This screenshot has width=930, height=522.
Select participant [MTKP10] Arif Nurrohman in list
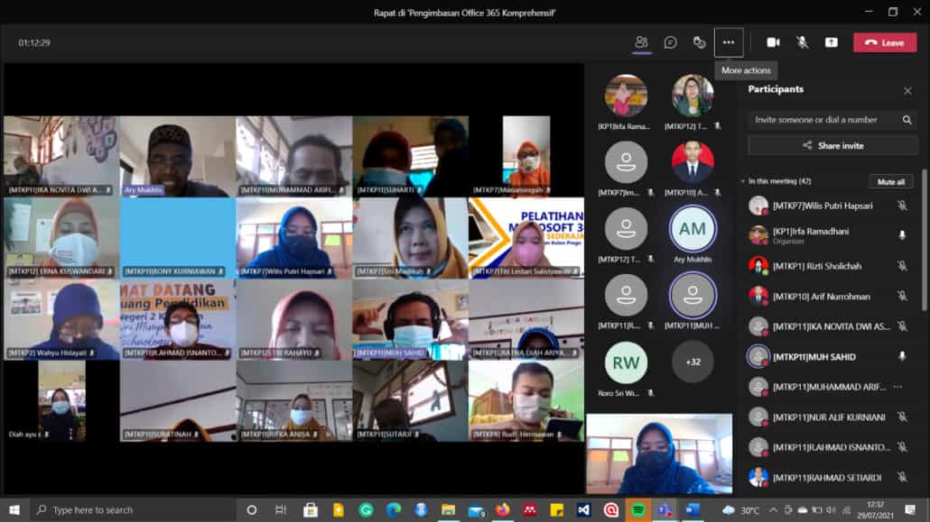[x=821, y=297]
